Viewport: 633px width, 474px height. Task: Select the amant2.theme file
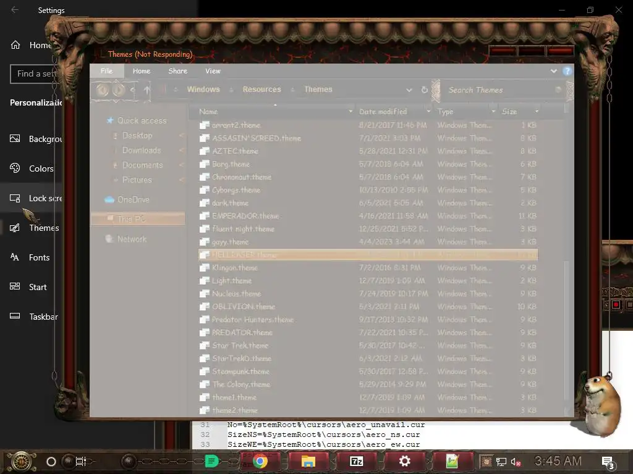[368, 125]
